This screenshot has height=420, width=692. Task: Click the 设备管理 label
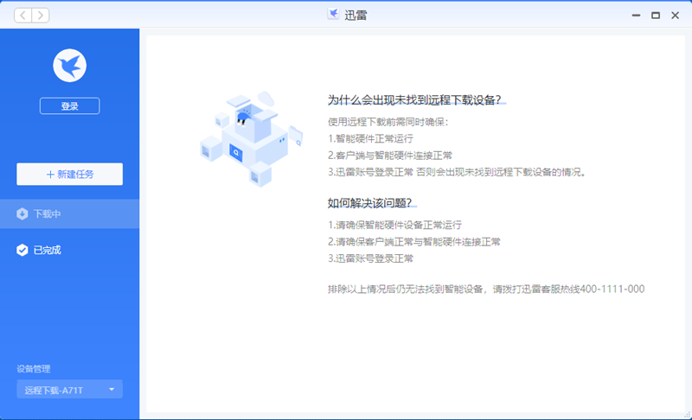point(34,369)
